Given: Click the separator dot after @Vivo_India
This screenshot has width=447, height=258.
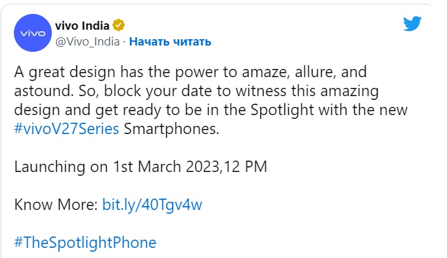Looking at the screenshot, I should pyautogui.click(x=125, y=42).
